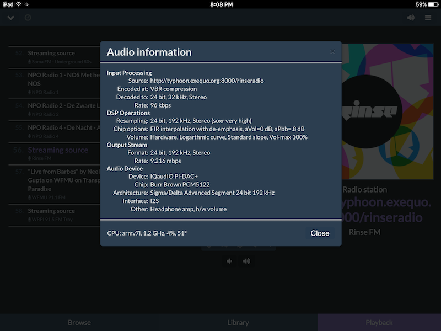The image size is (441, 331).
Task: Open the clock history icon in the top bar
Action: (28, 18)
